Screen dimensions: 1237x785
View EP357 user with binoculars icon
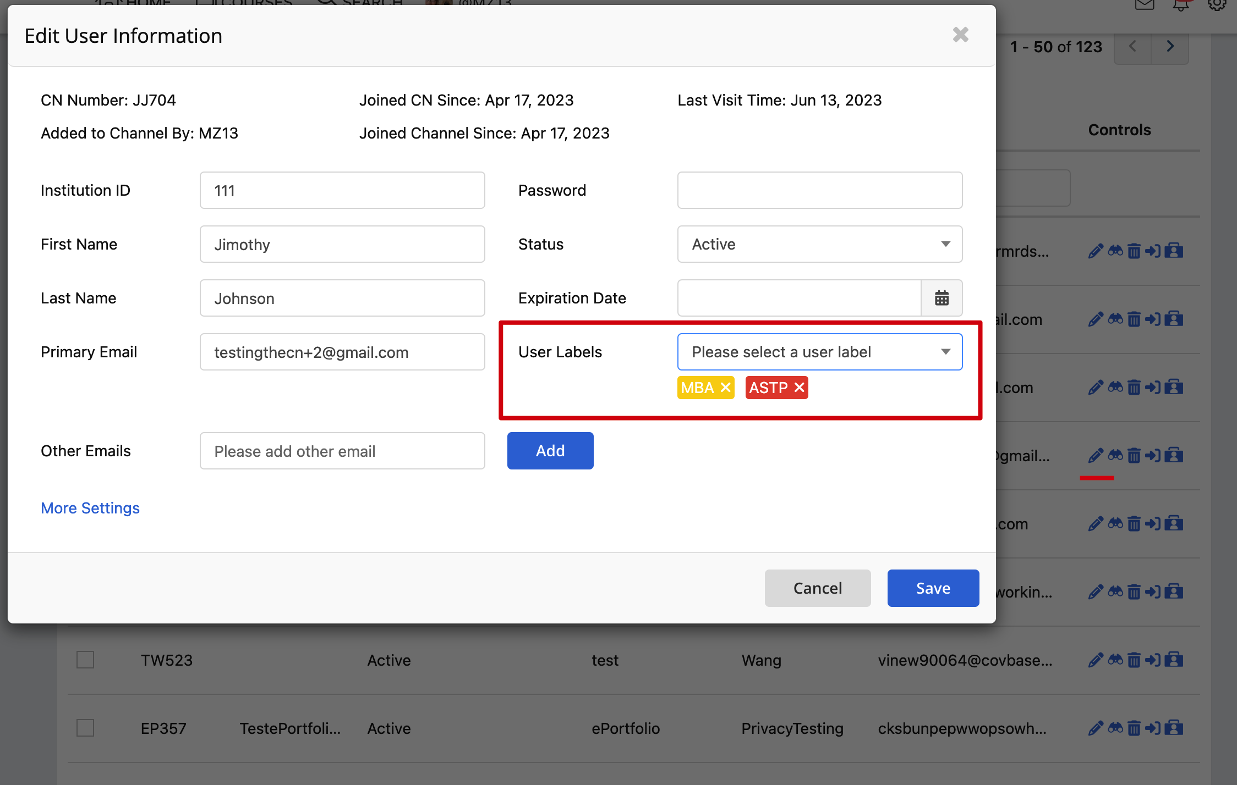pyautogui.click(x=1115, y=727)
